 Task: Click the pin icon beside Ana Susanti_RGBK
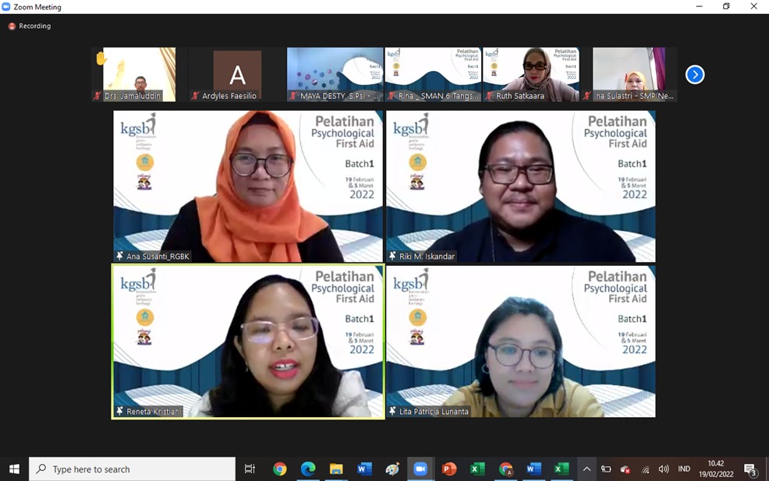click(x=120, y=256)
